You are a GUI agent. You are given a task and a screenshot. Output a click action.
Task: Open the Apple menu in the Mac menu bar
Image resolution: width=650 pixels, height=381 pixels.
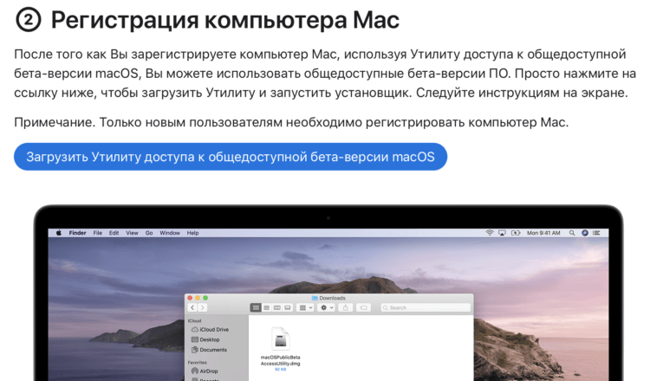(59, 233)
